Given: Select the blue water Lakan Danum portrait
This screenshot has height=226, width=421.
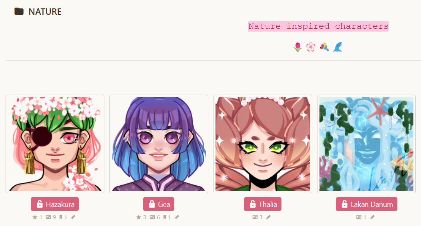Looking at the screenshot, I should click(x=367, y=144).
